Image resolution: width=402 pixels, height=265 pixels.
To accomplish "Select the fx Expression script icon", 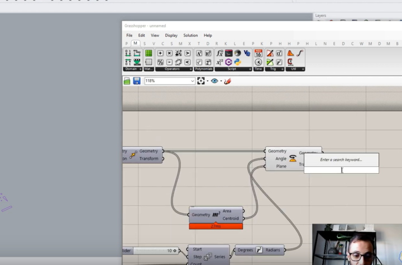I will click(220, 53).
